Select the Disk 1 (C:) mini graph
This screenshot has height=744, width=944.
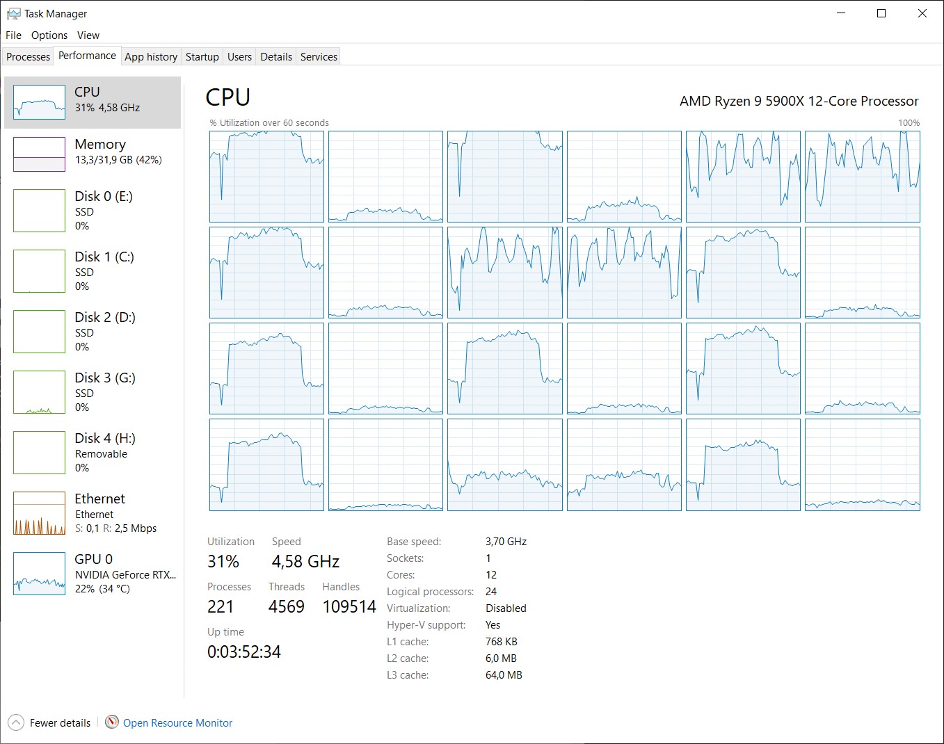tap(39, 271)
